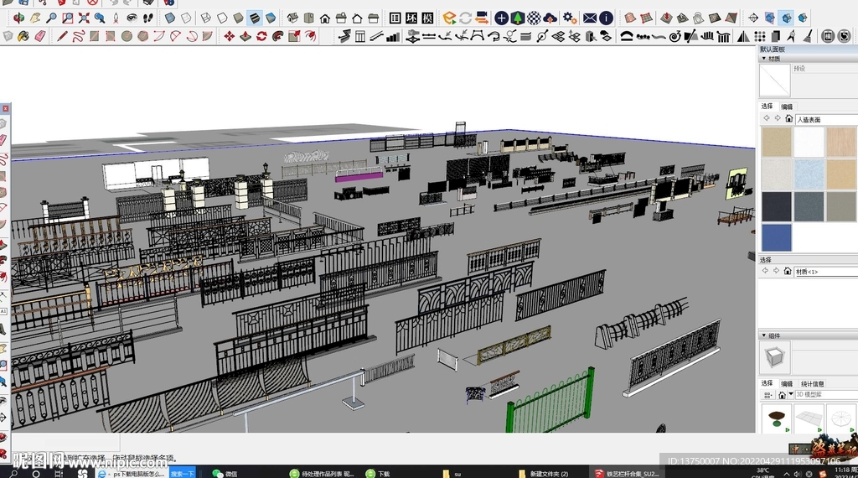Click the Walk footprints tool
858x478 pixels.
(x=147, y=18)
